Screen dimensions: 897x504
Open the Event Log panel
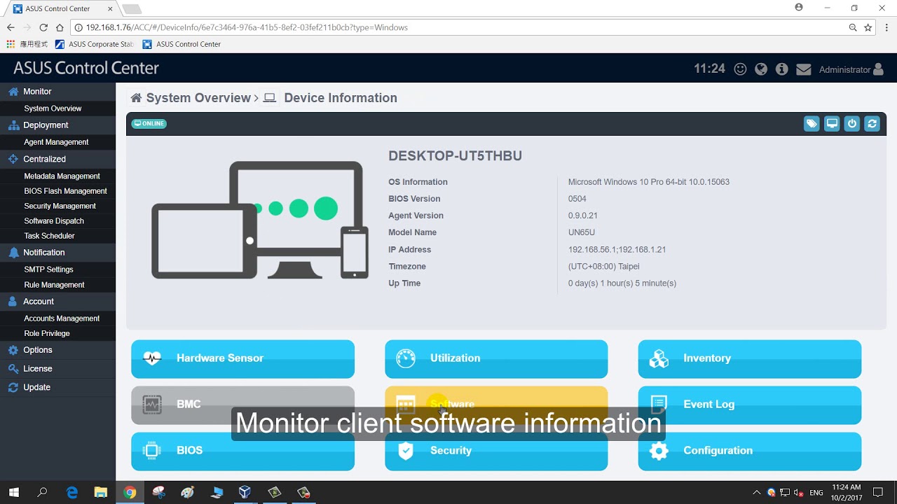pyautogui.click(x=750, y=405)
